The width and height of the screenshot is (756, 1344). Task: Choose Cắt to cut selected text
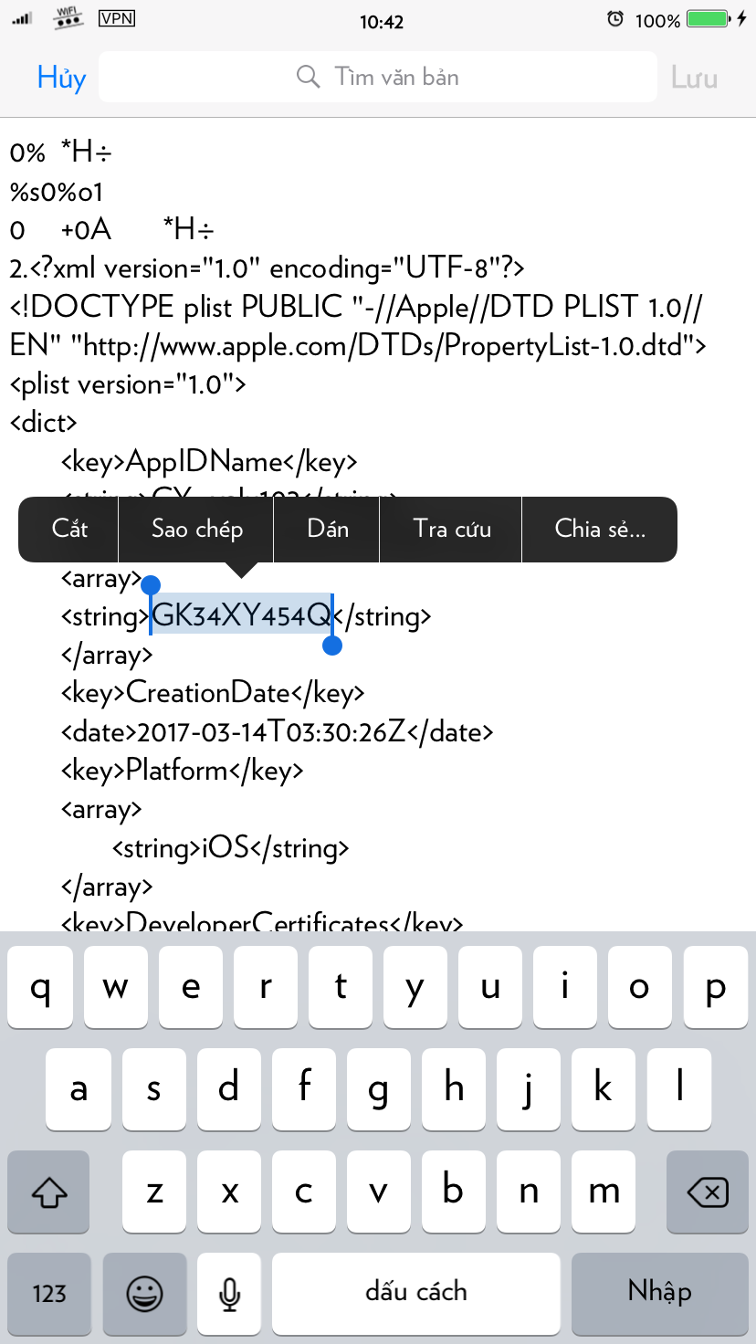pos(68,529)
